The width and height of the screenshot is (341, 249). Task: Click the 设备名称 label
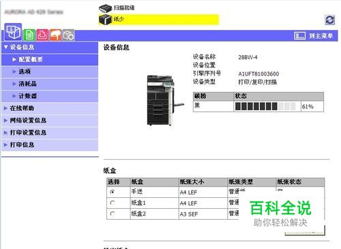[204, 56]
